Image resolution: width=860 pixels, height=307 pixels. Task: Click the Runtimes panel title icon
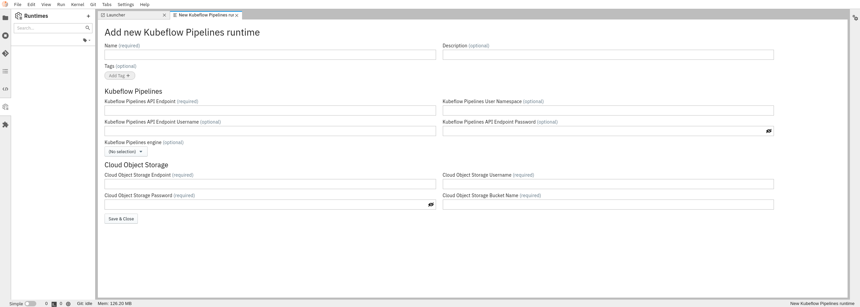[18, 16]
